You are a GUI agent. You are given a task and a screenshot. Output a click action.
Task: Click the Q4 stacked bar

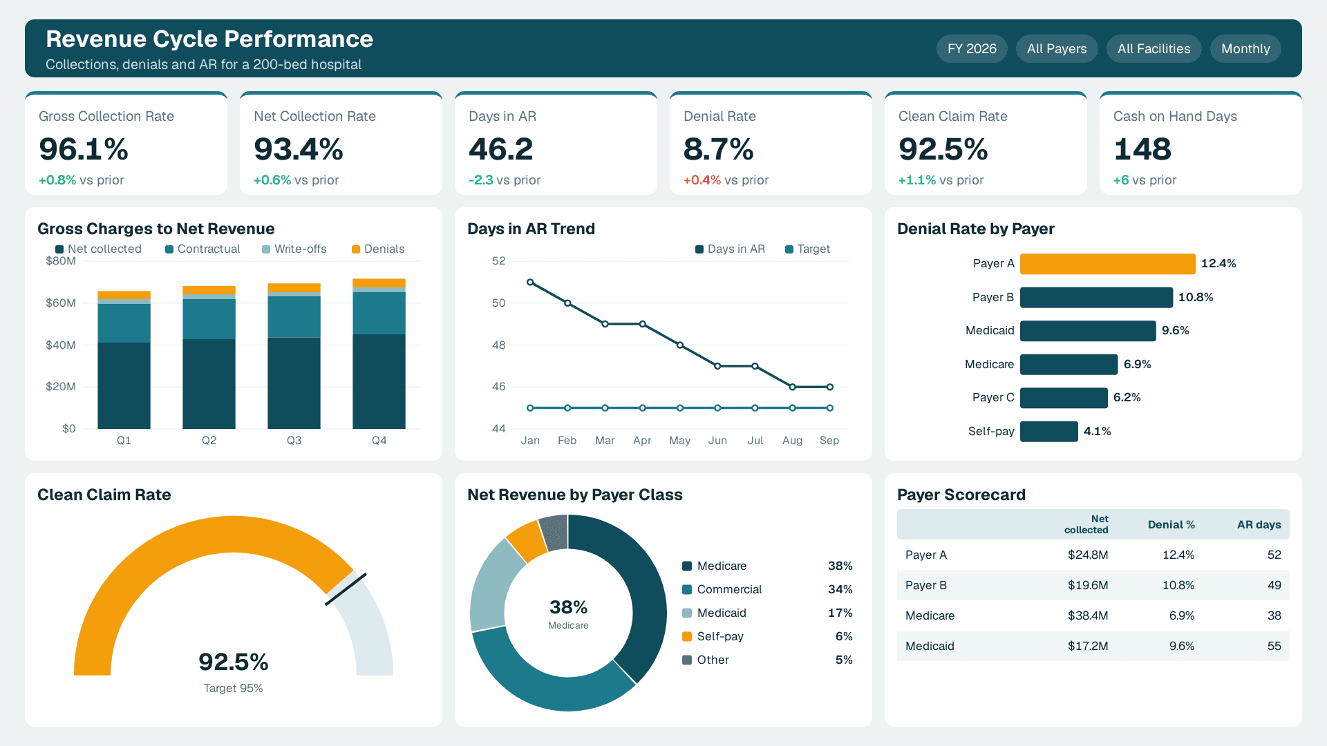point(379,354)
